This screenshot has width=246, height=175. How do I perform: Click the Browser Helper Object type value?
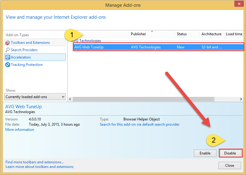(142, 119)
